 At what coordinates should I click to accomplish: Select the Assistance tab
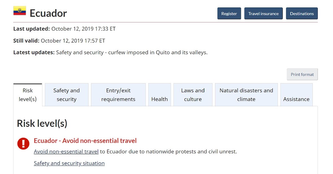tap(296, 95)
